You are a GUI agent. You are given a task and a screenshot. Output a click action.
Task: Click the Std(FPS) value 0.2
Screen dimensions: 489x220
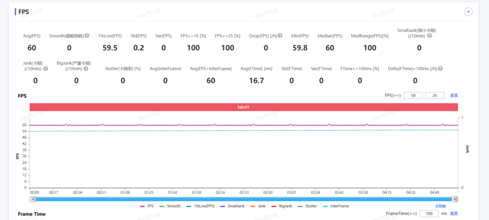point(139,48)
